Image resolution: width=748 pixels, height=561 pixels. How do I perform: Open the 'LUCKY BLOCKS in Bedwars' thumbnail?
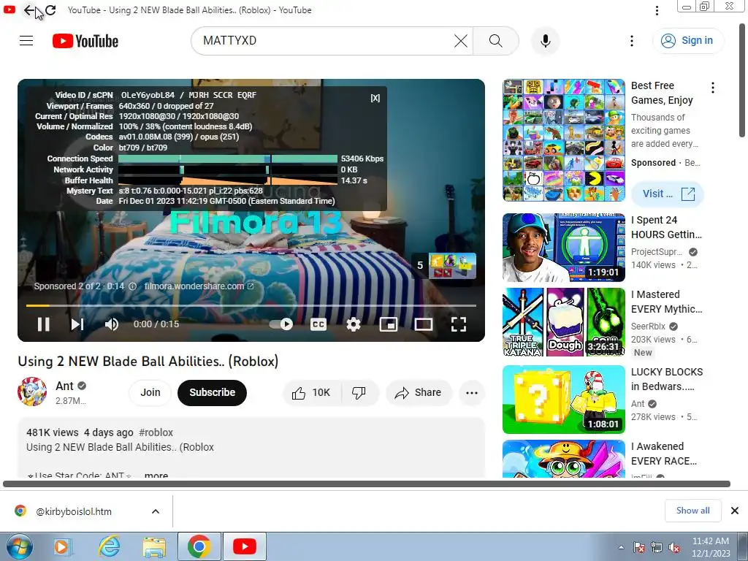(x=564, y=400)
